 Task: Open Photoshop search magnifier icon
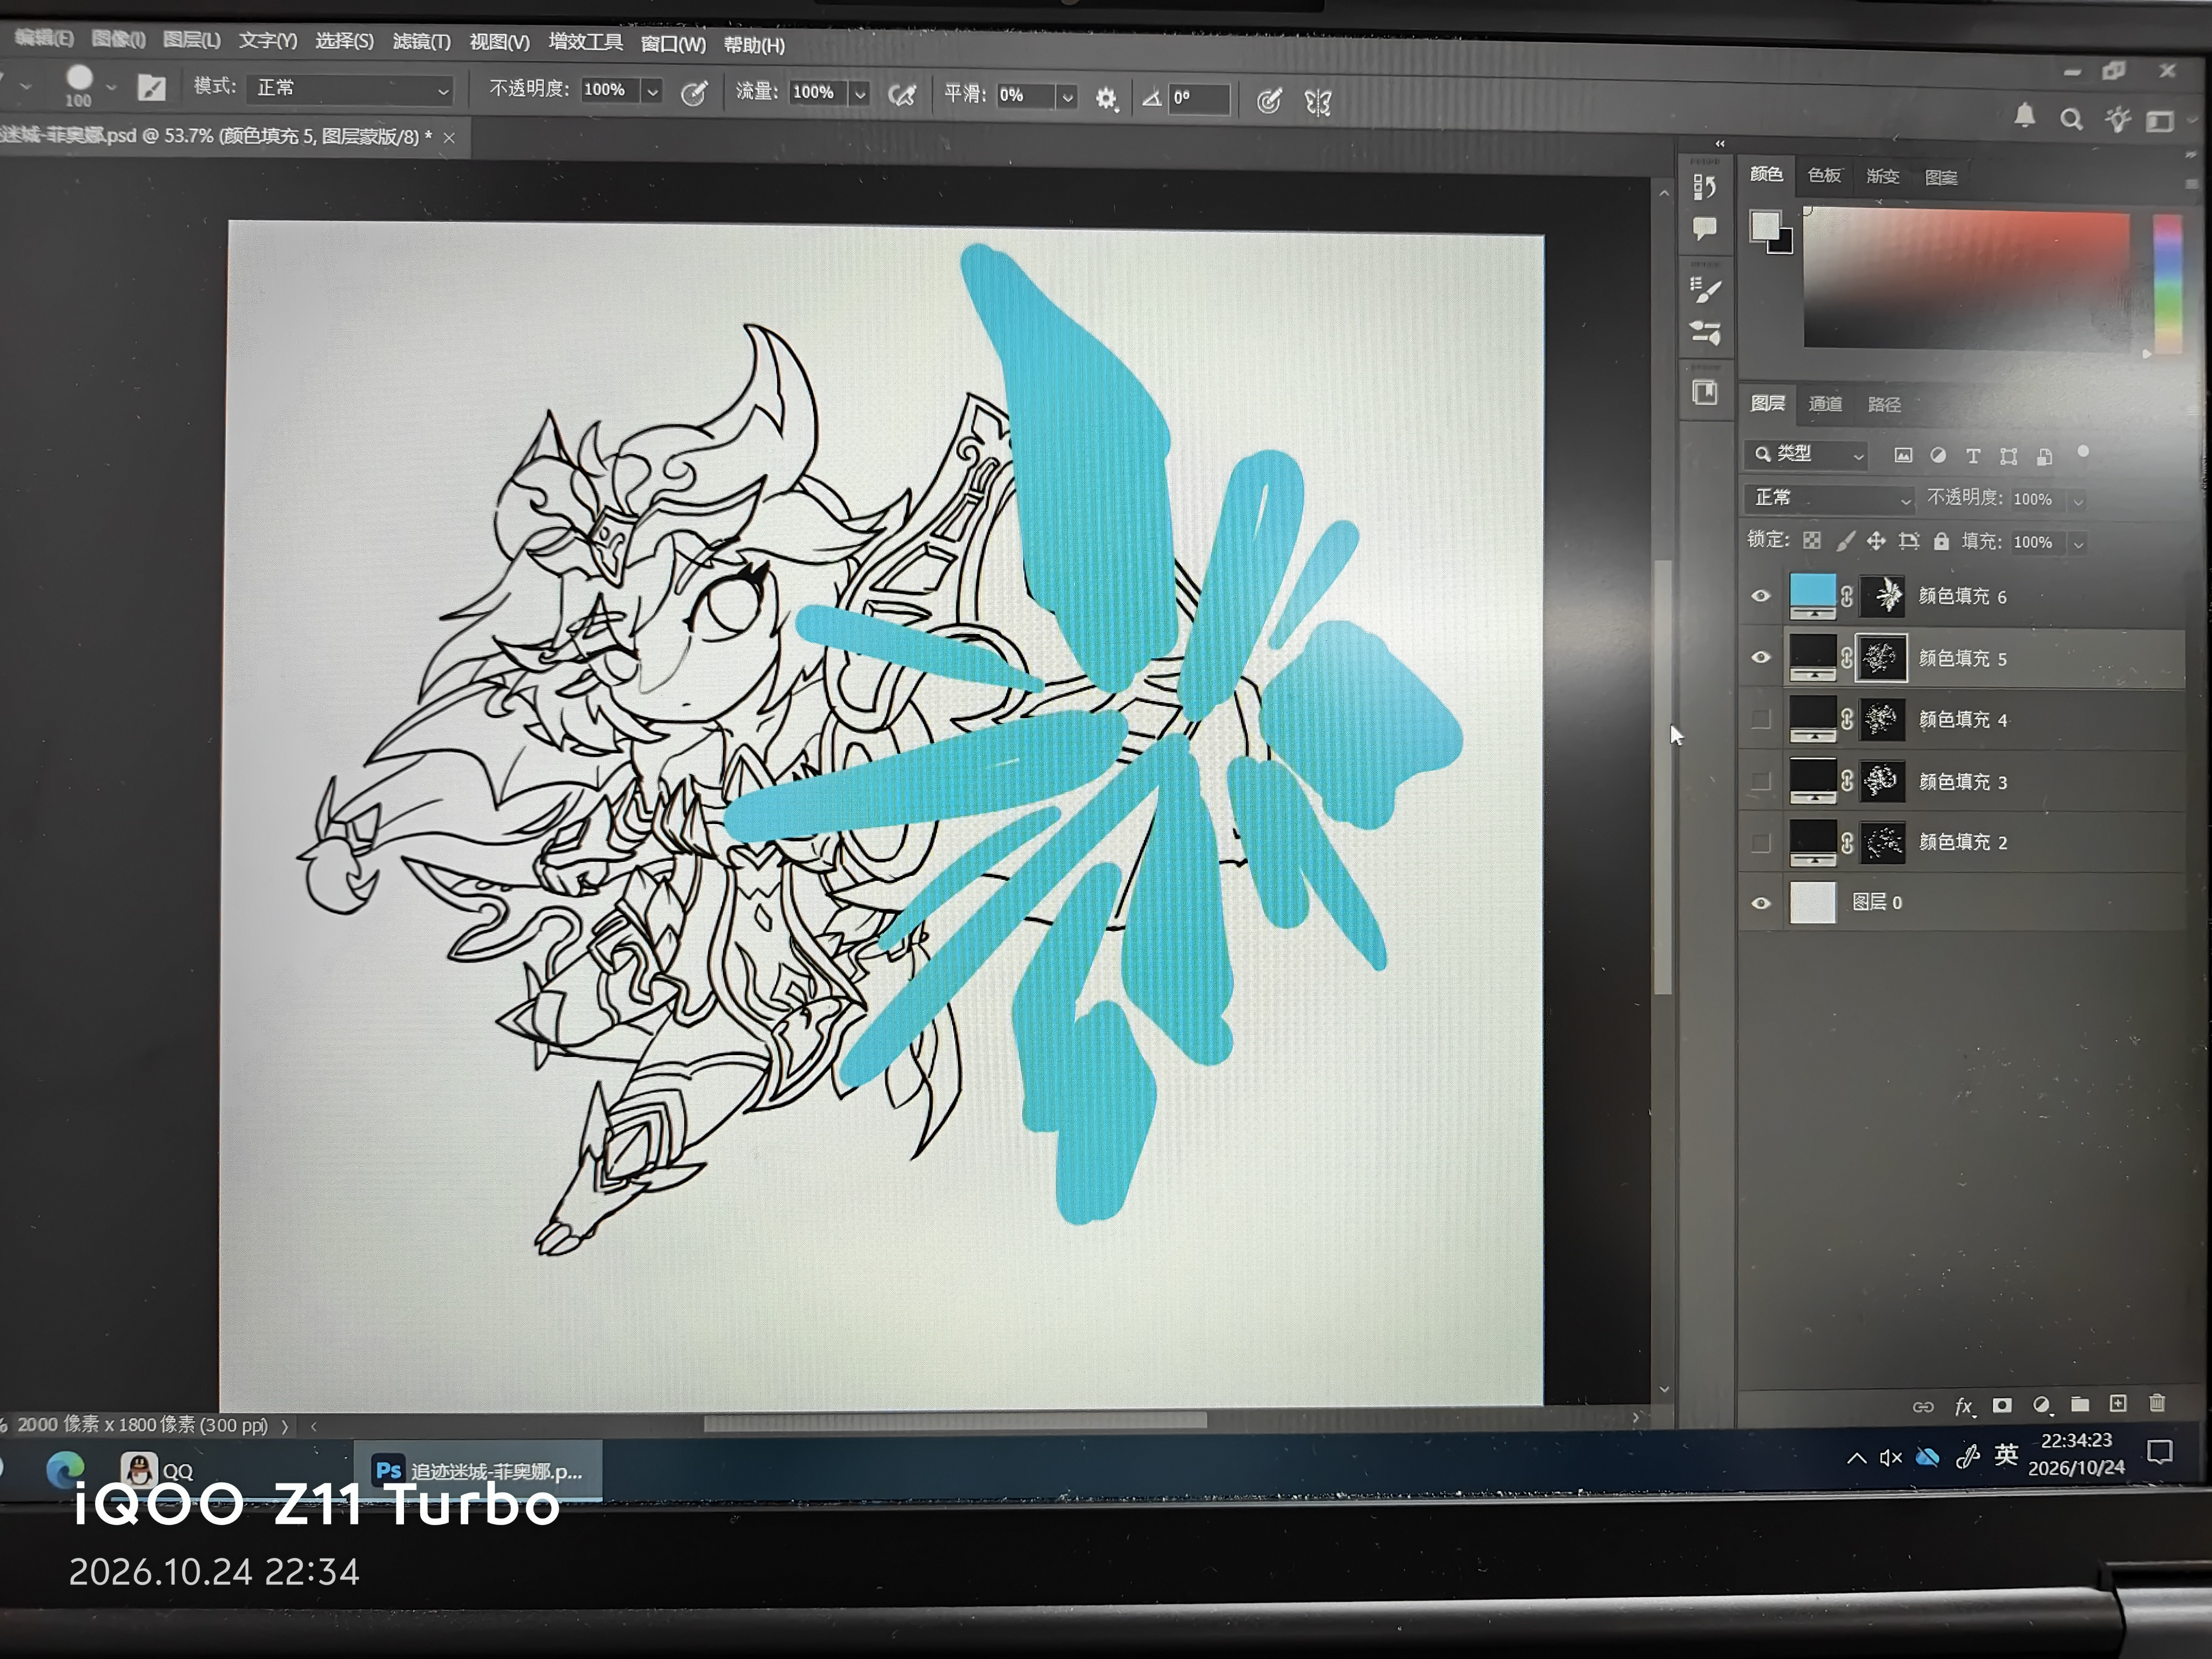tap(2071, 120)
